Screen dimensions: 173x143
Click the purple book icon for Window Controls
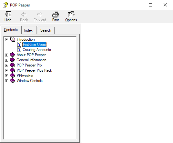[x=13, y=81]
